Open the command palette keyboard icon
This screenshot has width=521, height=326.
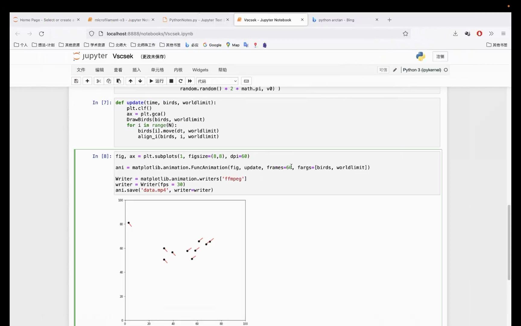pyautogui.click(x=246, y=81)
